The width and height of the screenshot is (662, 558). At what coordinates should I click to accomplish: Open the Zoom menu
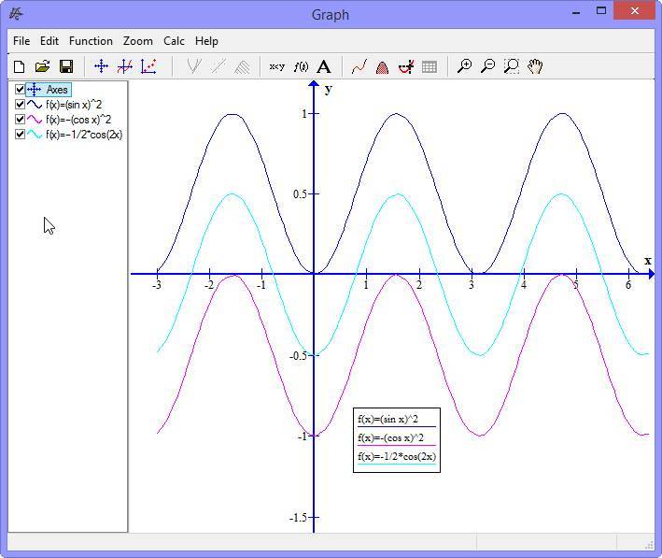coord(137,41)
